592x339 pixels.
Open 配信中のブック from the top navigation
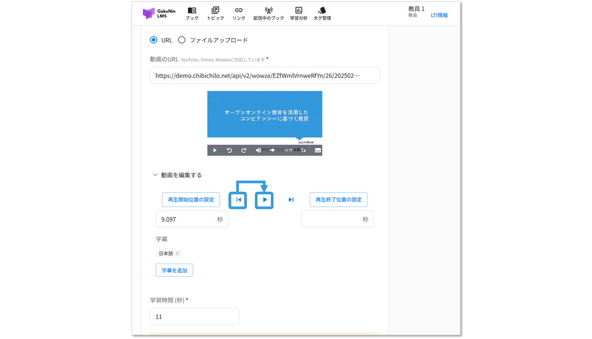268,14
